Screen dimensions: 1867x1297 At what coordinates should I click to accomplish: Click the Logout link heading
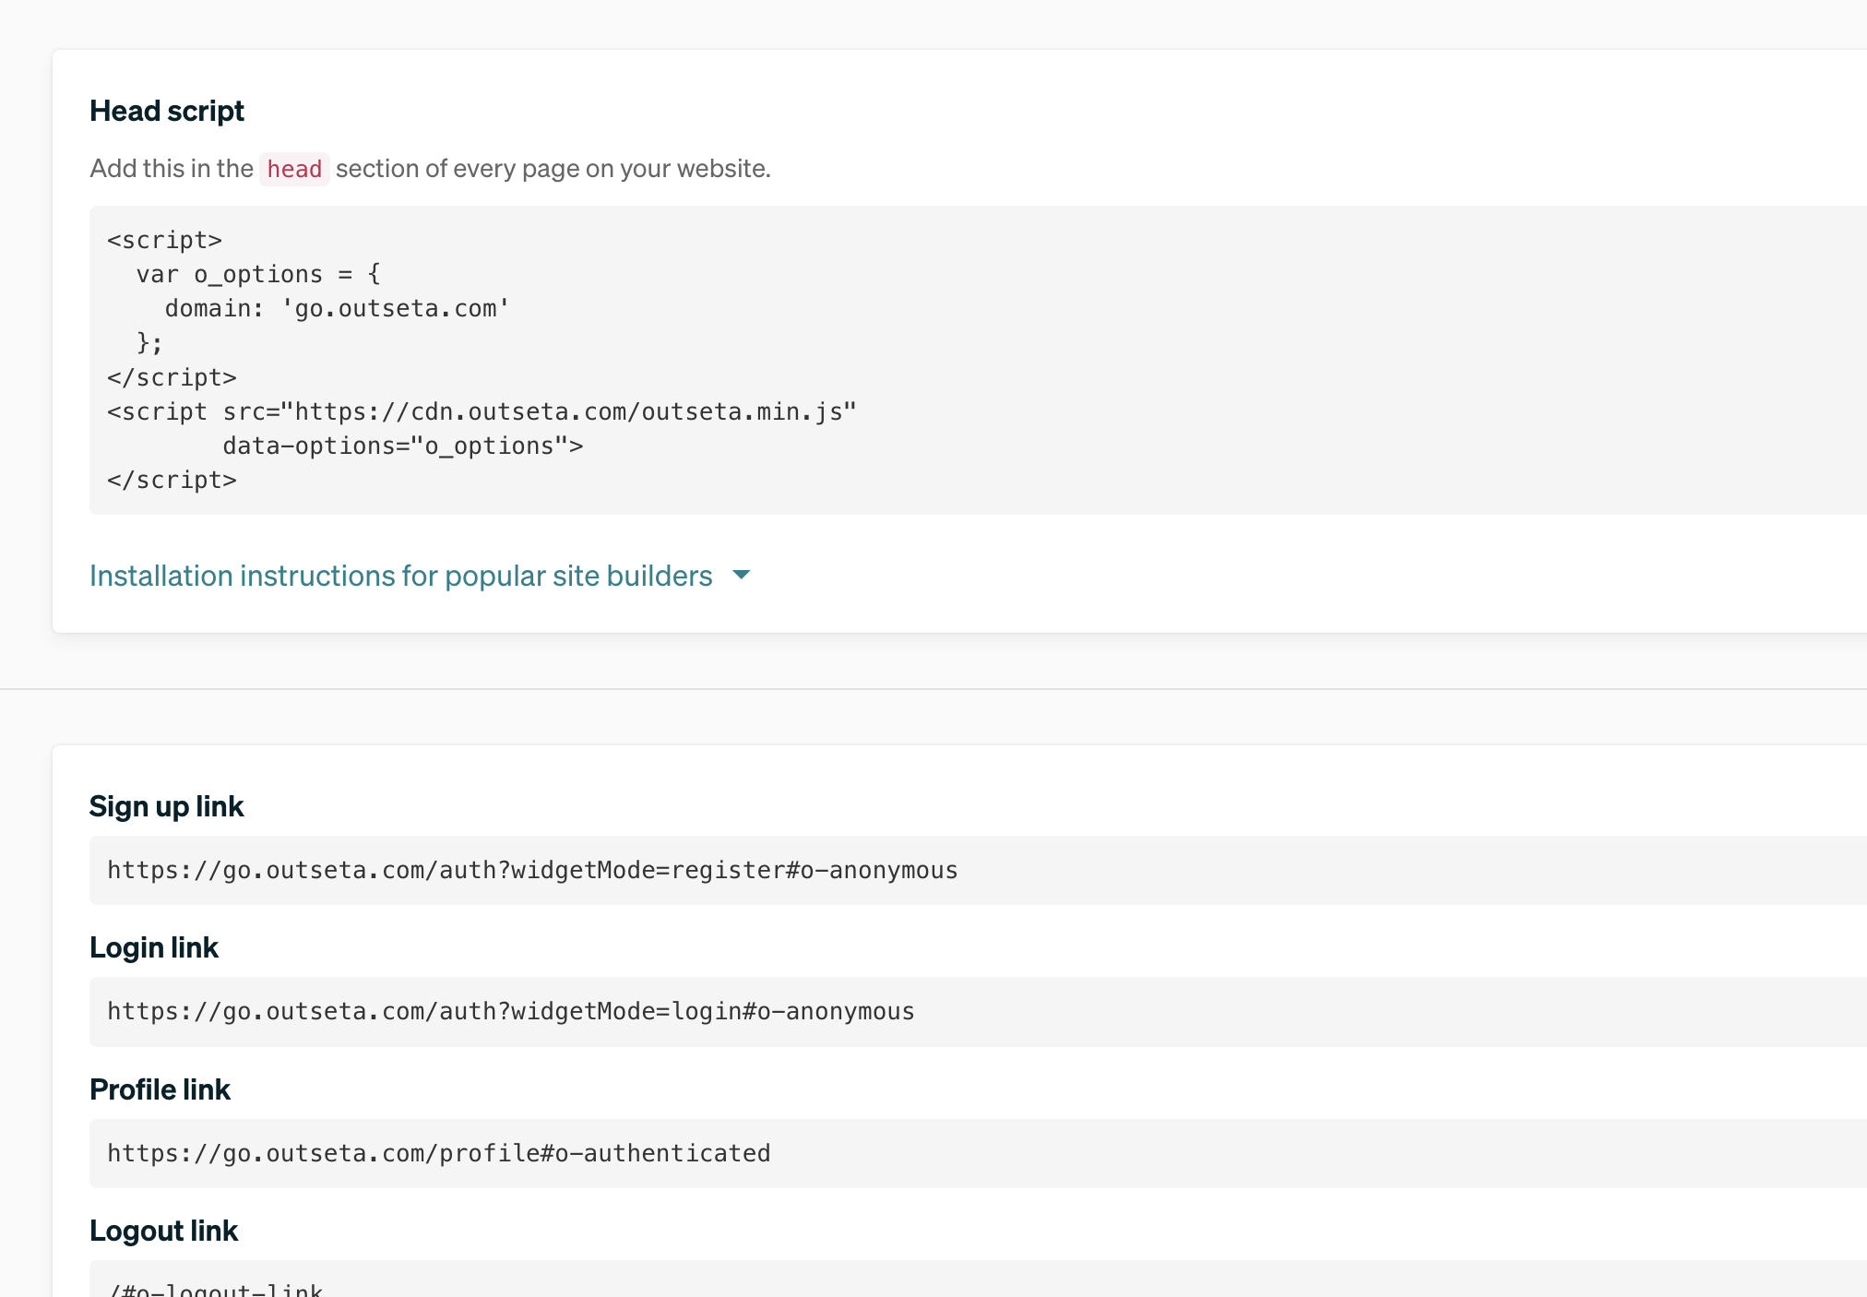(163, 1231)
